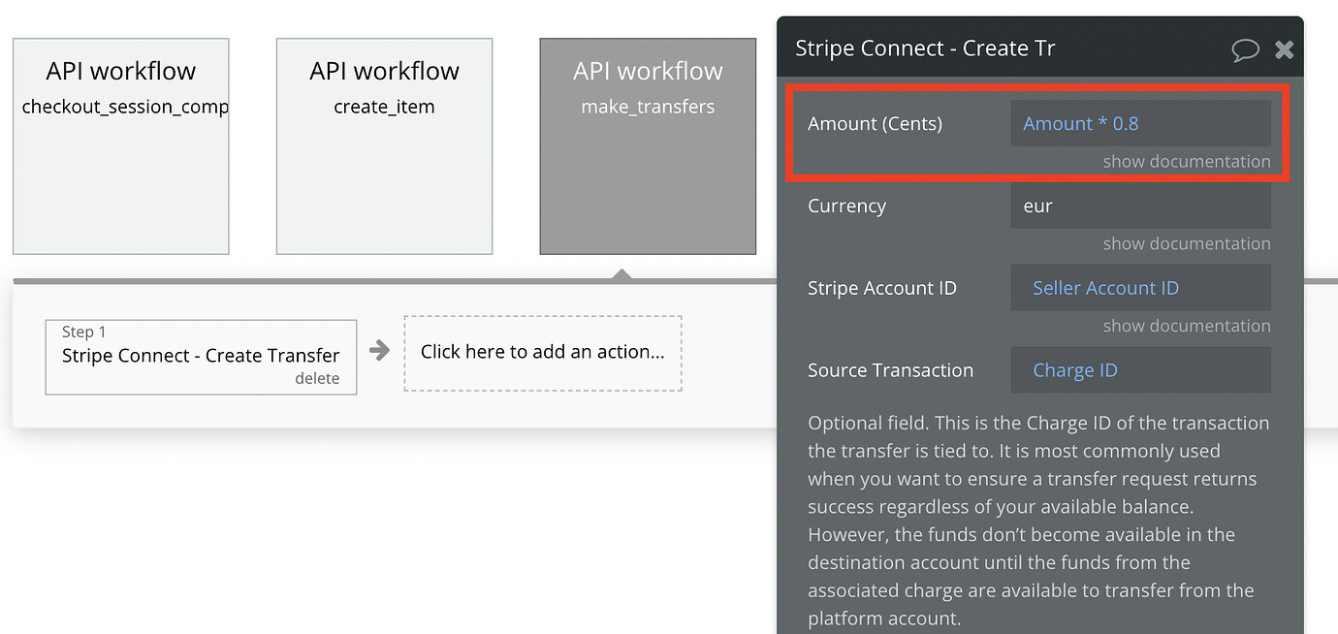Open the comment icon in panel header
The image size is (1338, 634).
tap(1245, 49)
